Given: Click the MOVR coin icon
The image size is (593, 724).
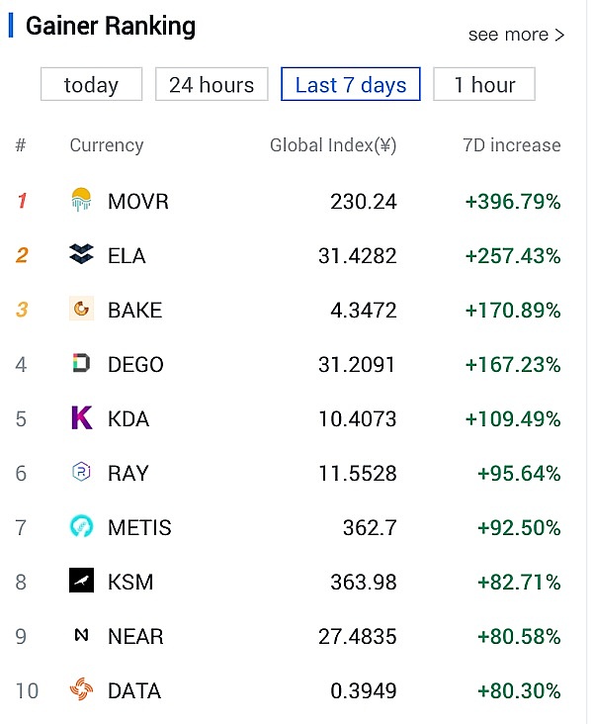Looking at the screenshot, I should pos(81,201).
